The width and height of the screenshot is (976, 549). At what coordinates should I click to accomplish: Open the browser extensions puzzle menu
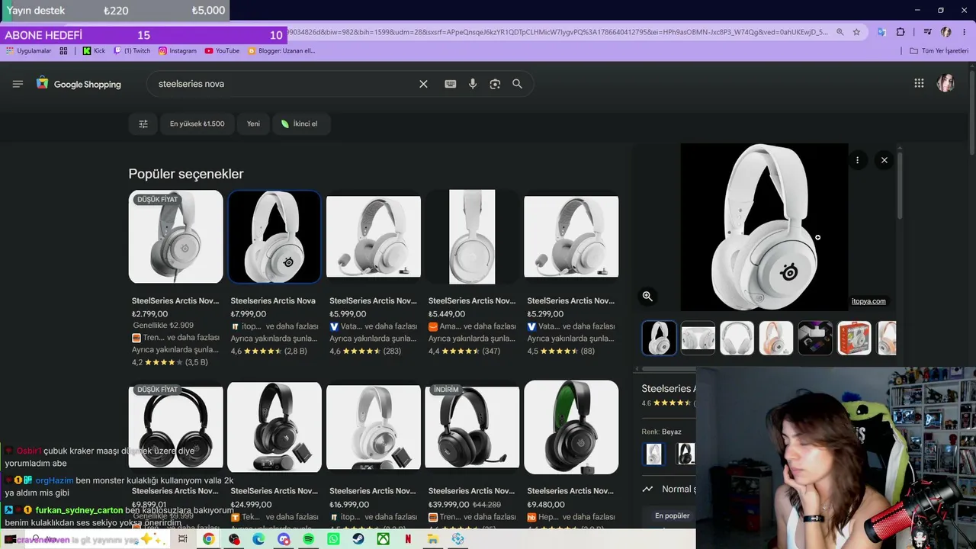tap(901, 32)
